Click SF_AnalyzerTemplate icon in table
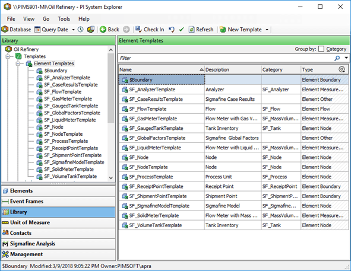The image size is (351, 271). pos(125,90)
